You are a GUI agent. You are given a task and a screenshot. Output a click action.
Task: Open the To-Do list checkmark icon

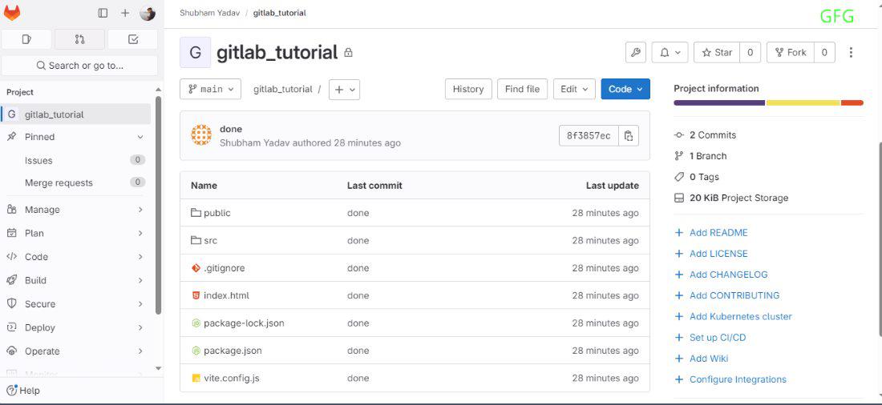[133, 39]
